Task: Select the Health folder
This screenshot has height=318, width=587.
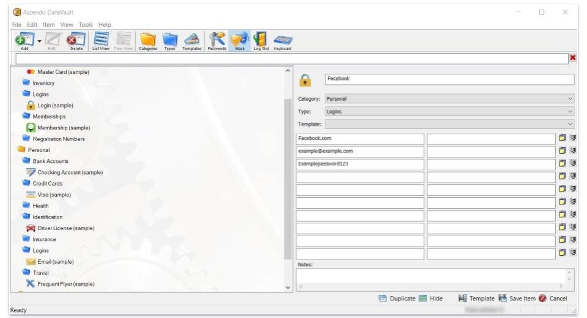Action: 35,206
